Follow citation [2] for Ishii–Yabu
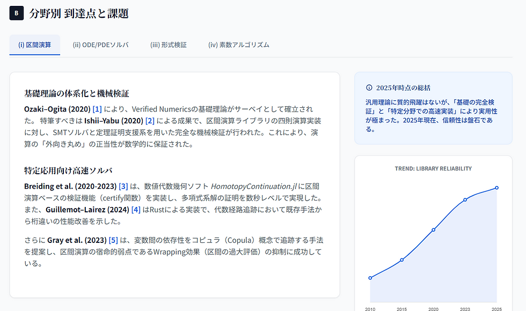526x311 pixels. coord(150,121)
